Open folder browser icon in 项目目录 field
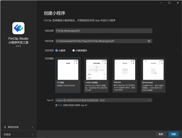 click(149, 41)
